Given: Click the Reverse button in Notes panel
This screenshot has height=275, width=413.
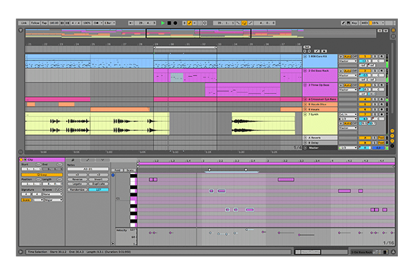Looking at the screenshot, I should point(77,179).
